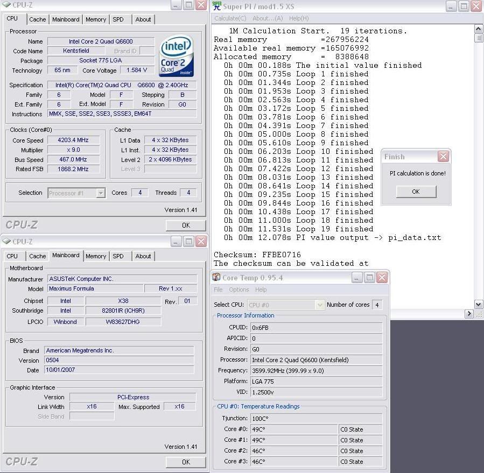484x473 pixels.
Task: Open the Options menu in Core Temp
Action: point(239,290)
